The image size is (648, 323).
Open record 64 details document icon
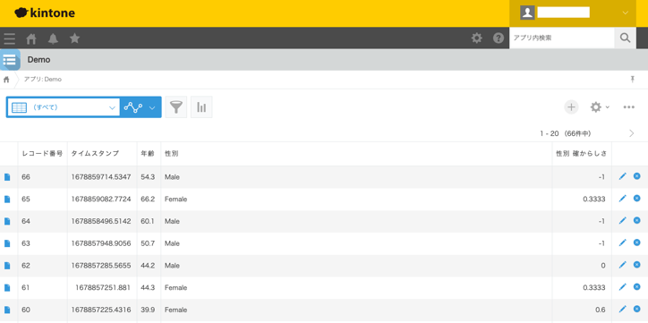pos(7,221)
